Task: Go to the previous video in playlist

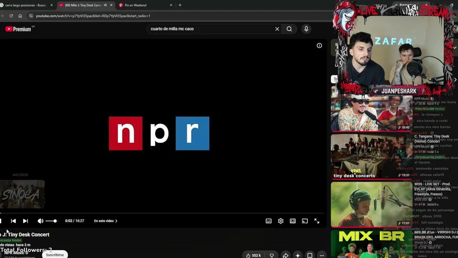Action: [13, 221]
